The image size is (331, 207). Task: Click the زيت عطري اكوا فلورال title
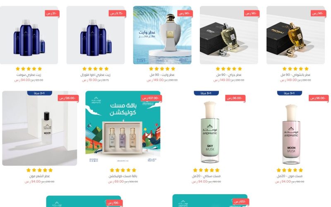pyautogui.click(x=96, y=75)
